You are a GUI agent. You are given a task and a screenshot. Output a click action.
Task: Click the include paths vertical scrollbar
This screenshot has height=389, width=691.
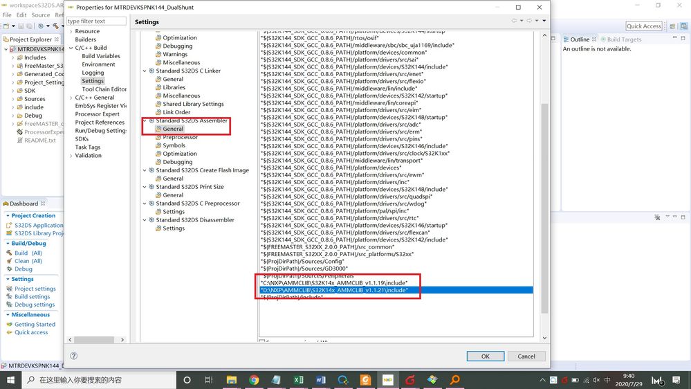(544, 207)
